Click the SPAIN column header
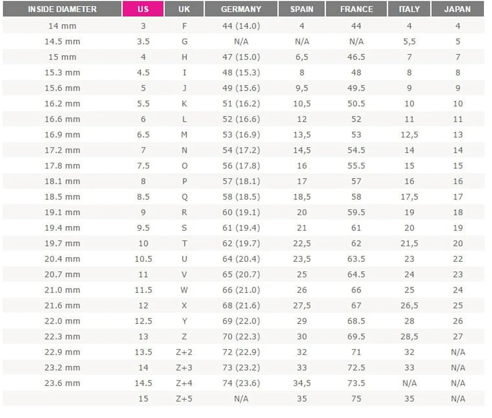The width and height of the screenshot is (492, 418). tap(302, 9)
